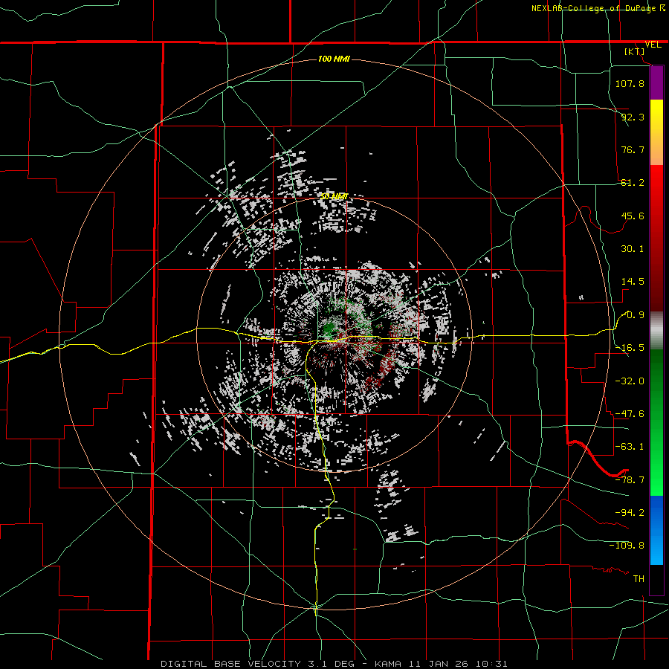The width and height of the screenshot is (669, 669).
Task: Click the TH legend label
Action: coord(639,579)
